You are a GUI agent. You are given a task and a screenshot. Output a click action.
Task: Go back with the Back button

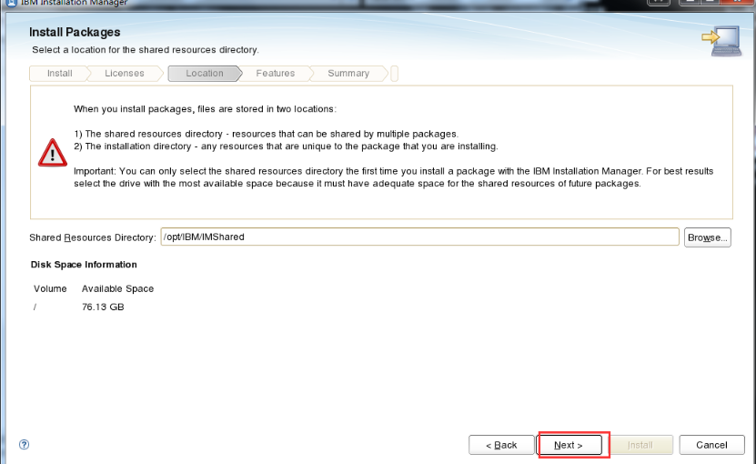[x=501, y=445]
